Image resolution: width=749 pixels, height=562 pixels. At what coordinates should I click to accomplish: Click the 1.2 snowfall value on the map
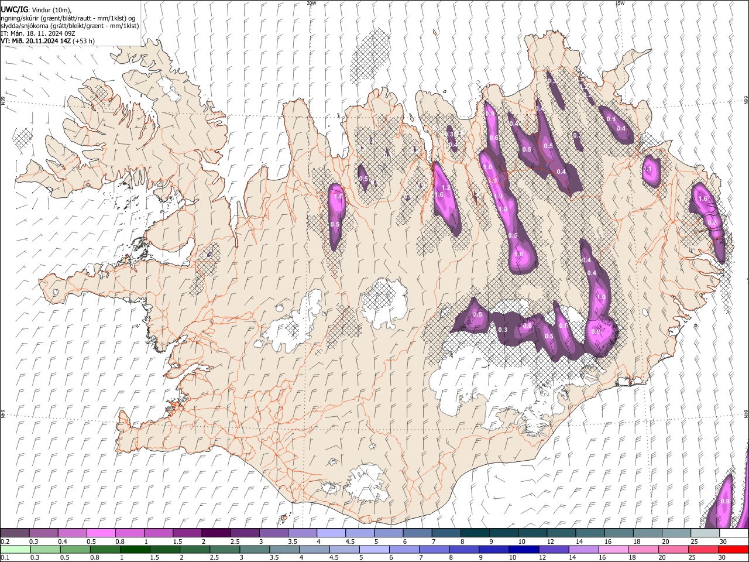(x=446, y=188)
